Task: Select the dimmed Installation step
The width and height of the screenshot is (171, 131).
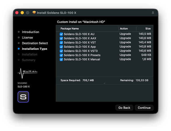Action: (30, 54)
